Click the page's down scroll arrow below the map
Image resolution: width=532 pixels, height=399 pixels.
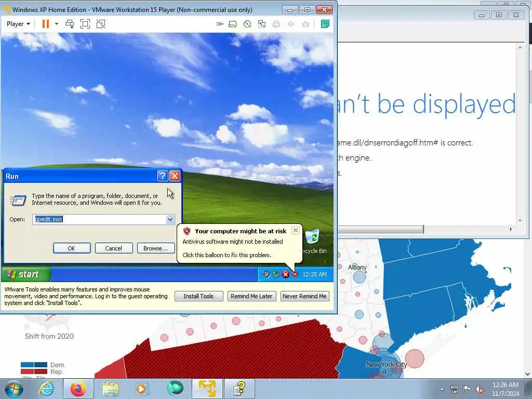528,374
